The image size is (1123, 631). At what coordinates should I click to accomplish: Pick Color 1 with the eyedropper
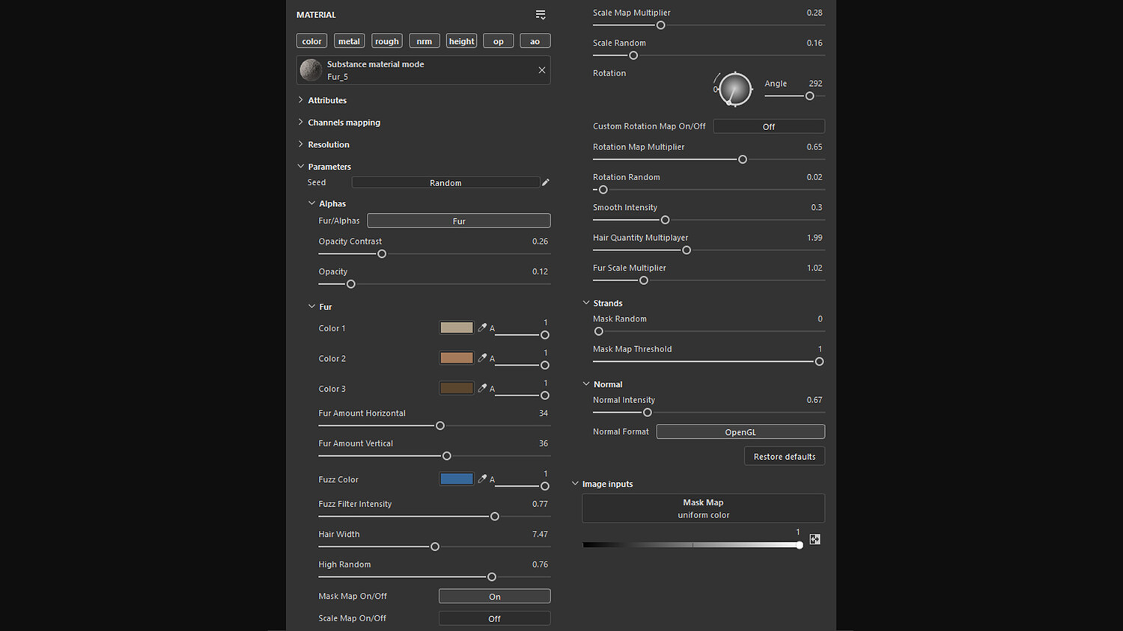click(482, 327)
